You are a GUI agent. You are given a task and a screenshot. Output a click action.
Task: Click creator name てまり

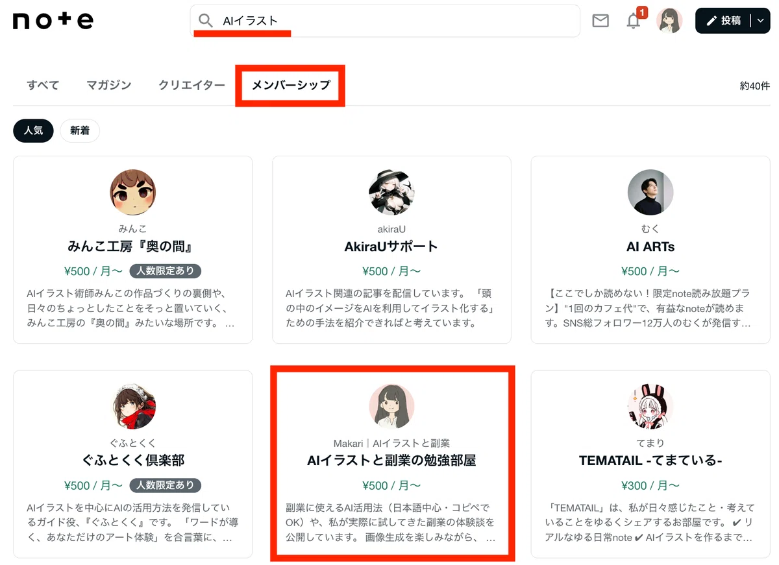(x=650, y=443)
